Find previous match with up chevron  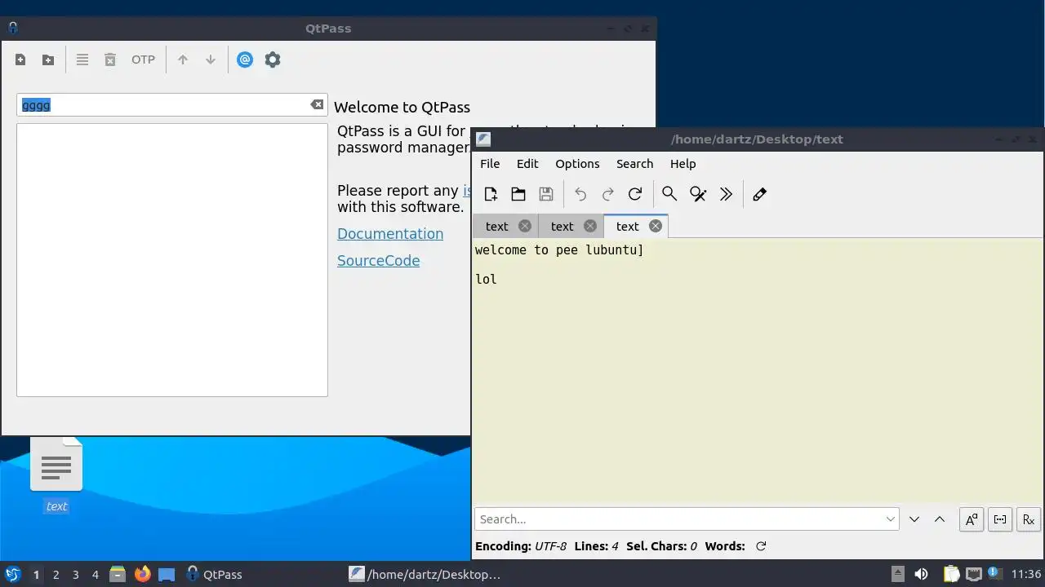tap(940, 519)
